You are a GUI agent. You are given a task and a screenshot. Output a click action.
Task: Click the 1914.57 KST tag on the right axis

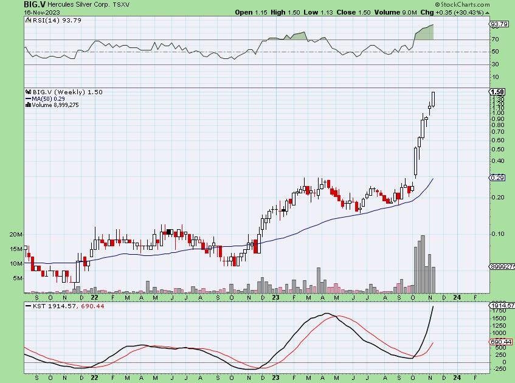coord(502,305)
